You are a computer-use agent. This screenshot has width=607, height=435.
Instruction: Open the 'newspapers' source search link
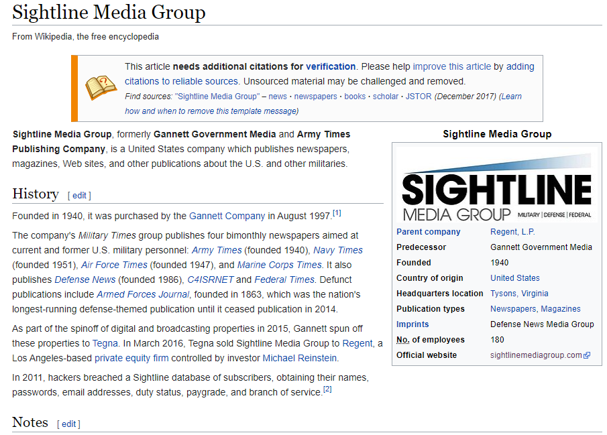tap(315, 97)
